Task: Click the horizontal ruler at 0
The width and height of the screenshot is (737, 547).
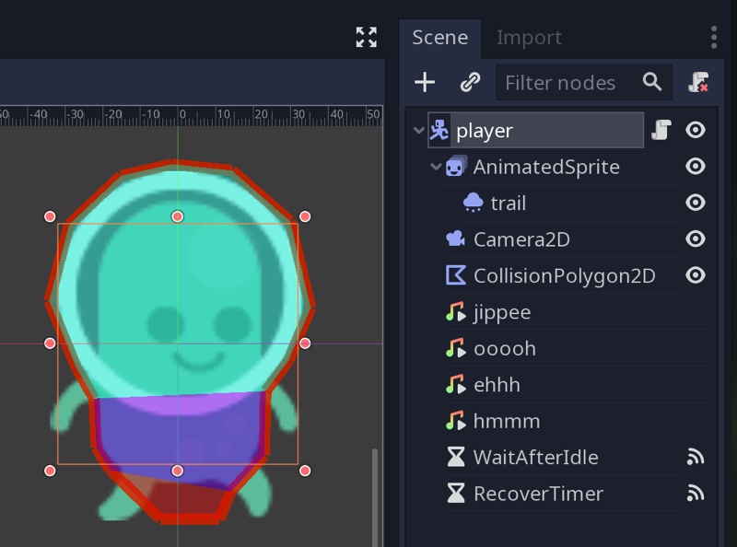Action: (x=182, y=115)
